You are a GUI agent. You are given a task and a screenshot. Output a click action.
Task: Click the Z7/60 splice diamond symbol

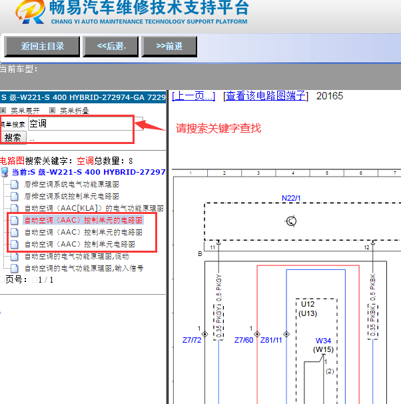pos(257,334)
